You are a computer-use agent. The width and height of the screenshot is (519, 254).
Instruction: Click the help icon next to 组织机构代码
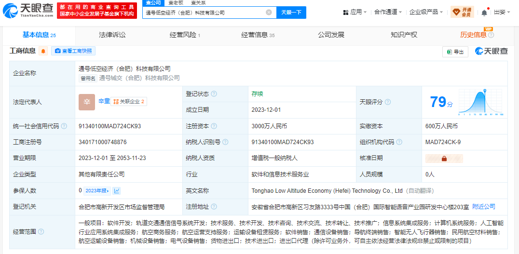399,142
